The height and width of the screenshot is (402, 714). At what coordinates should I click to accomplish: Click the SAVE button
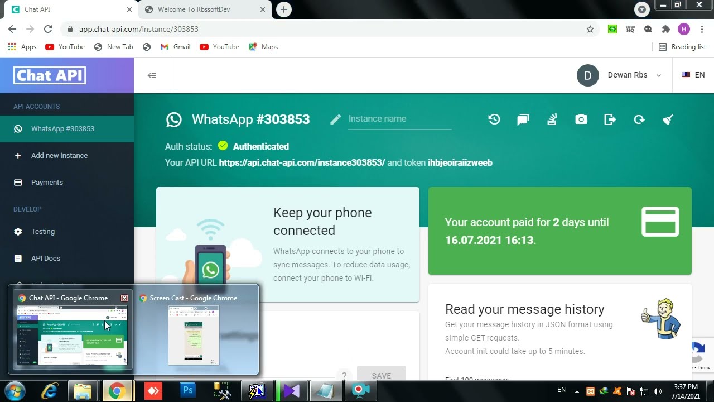(x=382, y=376)
